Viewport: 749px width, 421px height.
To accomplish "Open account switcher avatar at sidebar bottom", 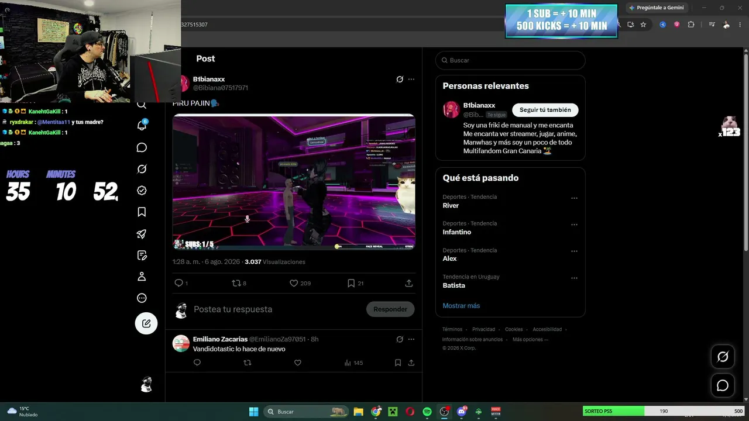I will (x=146, y=384).
